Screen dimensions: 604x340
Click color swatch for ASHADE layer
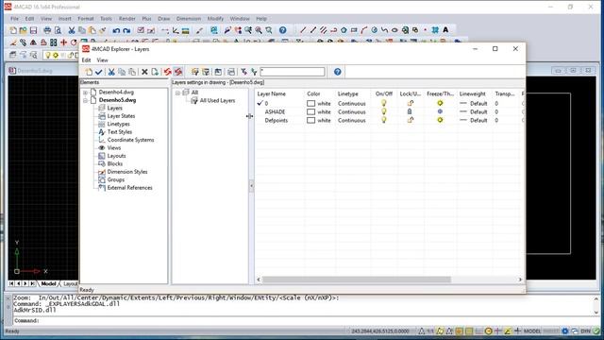pos(310,111)
